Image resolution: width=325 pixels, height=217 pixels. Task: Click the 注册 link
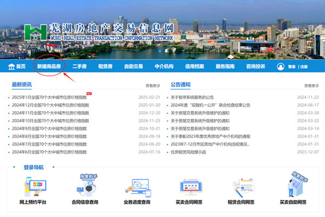point(304,67)
